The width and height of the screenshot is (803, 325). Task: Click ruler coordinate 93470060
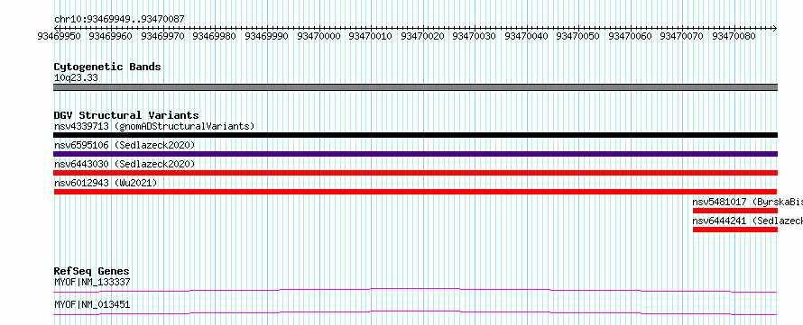(x=631, y=36)
